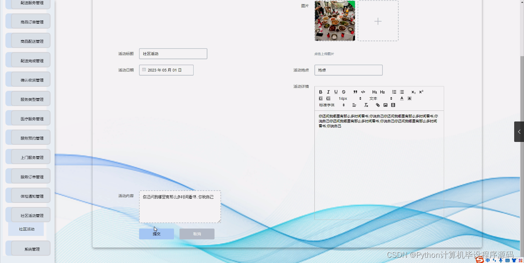Apply Heading 1 style in the editor
Screen dimensions: 524x263
pos(375,92)
